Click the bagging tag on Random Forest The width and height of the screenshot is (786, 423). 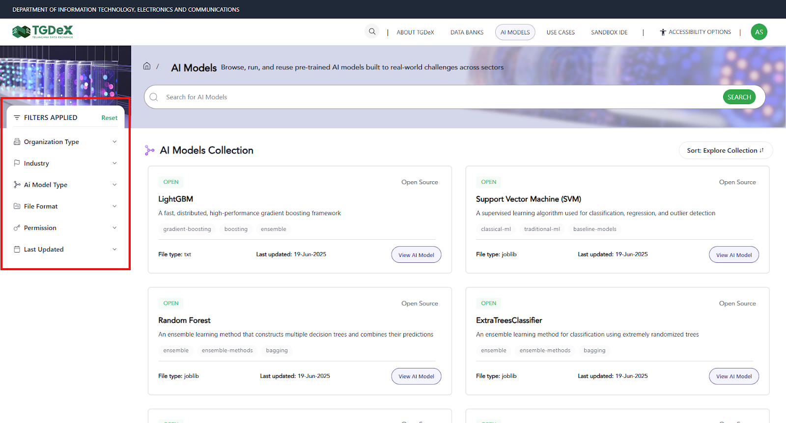[277, 350]
